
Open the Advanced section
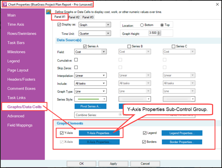coord(16,116)
